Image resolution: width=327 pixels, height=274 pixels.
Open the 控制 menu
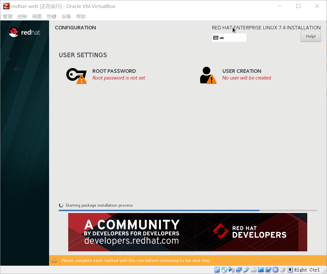coord(22,17)
